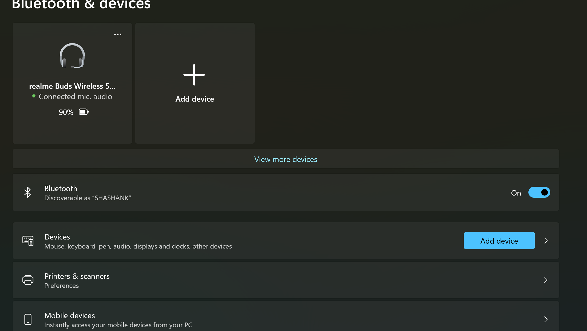Open Mobile devices title
This screenshot has width=587, height=331.
click(x=70, y=315)
